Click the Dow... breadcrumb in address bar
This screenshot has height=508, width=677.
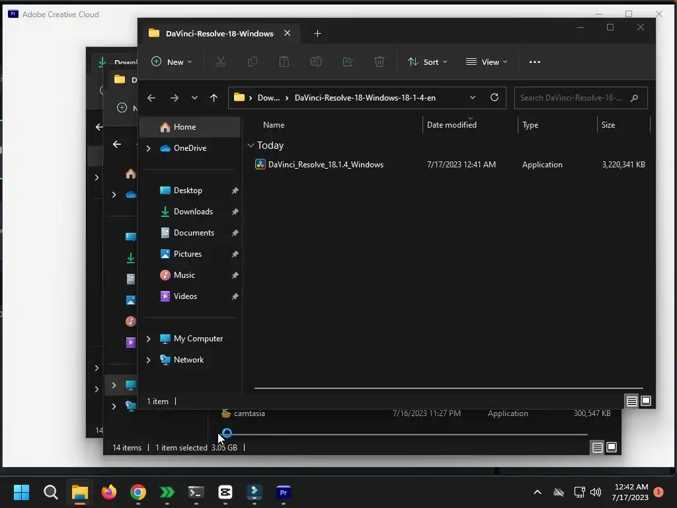tap(268, 98)
